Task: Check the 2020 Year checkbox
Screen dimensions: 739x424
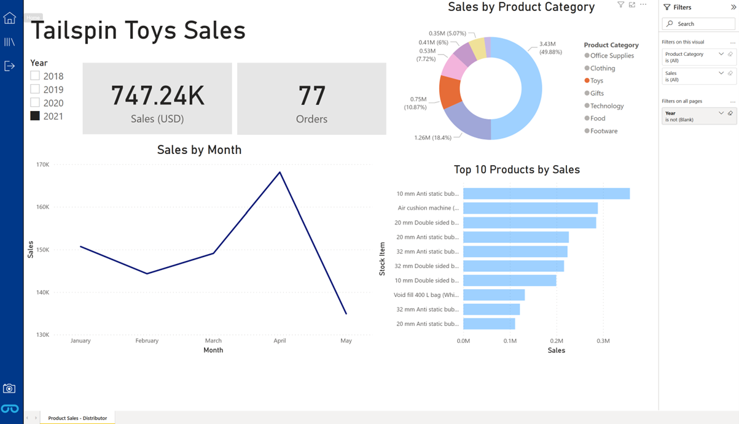Action: point(35,102)
